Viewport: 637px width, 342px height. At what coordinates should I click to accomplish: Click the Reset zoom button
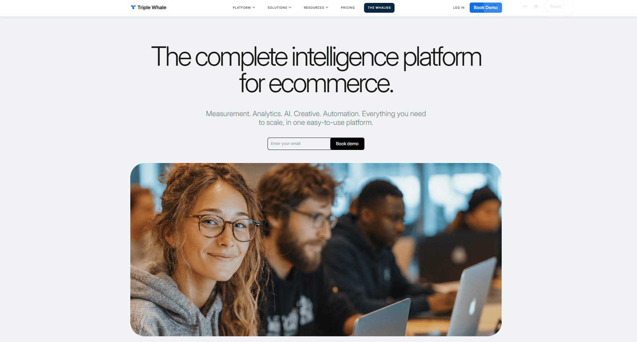pyautogui.click(x=555, y=7)
